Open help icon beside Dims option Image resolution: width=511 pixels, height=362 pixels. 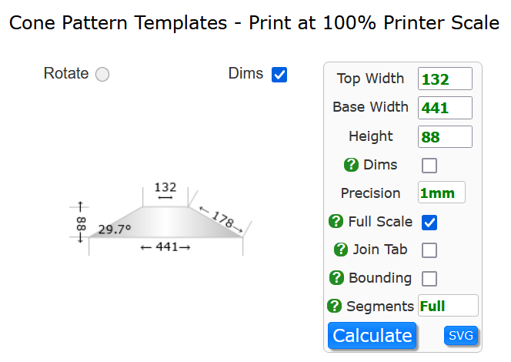(x=351, y=165)
